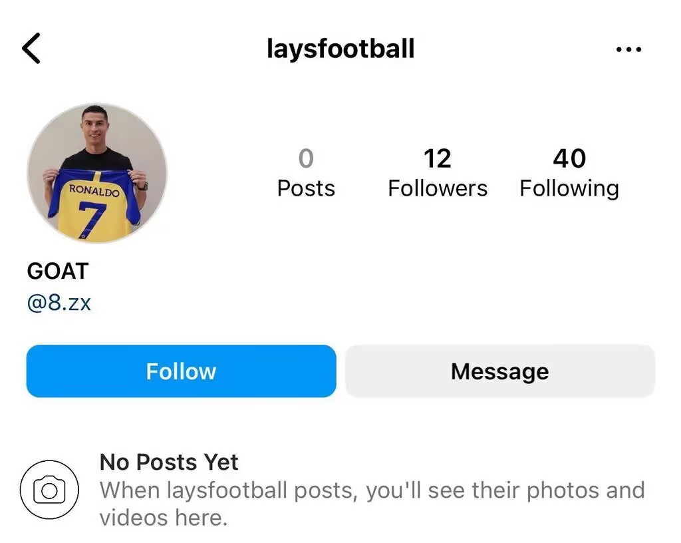681x543 pixels.
Task: Tap the follower count number 12
Action: click(x=438, y=158)
